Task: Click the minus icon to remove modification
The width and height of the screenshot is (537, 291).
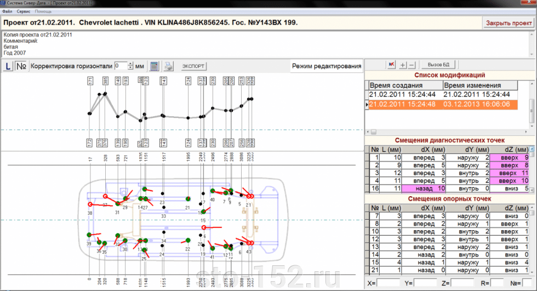Action: [x=412, y=65]
